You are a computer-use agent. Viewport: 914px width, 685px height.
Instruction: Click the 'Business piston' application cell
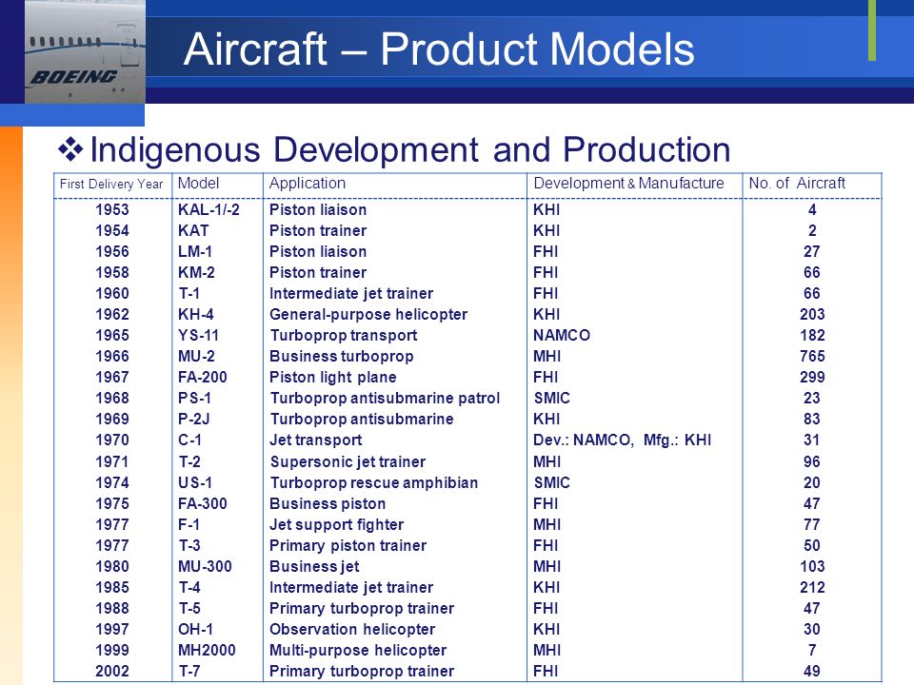(x=327, y=504)
